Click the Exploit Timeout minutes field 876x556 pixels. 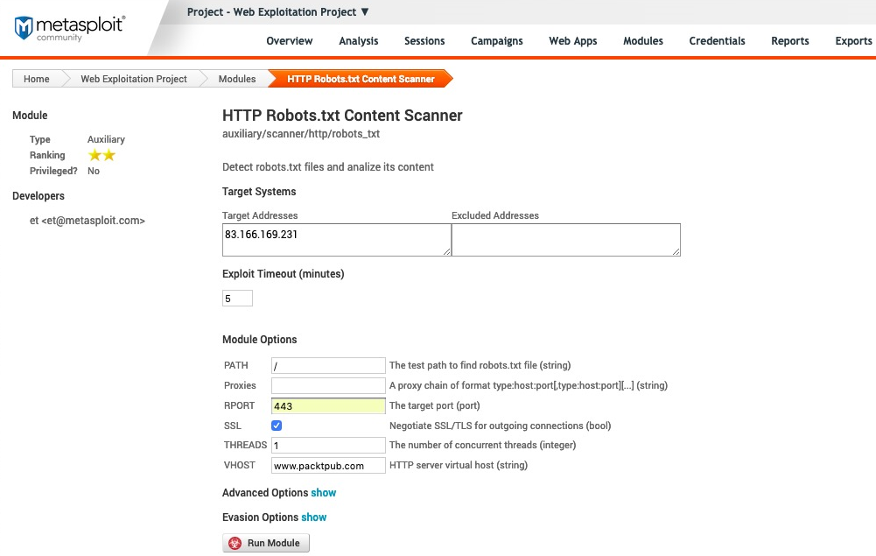(237, 299)
